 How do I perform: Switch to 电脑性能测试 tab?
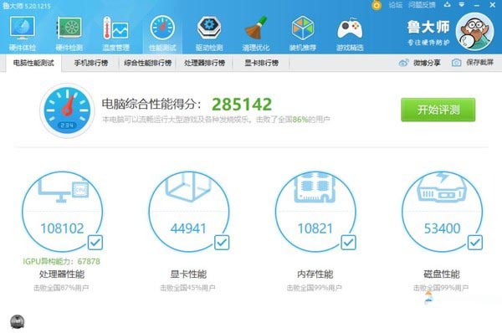pos(33,63)
